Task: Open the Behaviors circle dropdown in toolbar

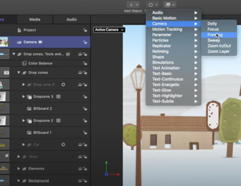Action: point(152,5)
